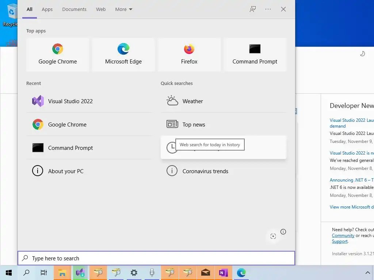Open the Support link in installer
Viewport: 374px width, 280px height.
(340, 241)
